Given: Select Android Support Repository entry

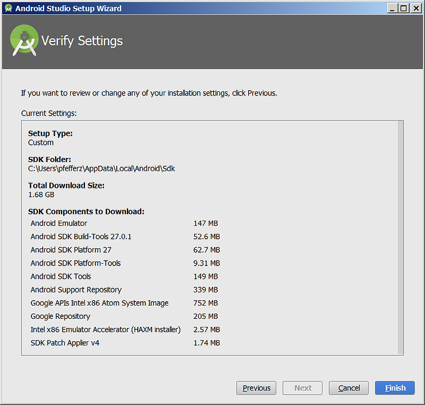Looking at the screenshot, I should (76, 290).
